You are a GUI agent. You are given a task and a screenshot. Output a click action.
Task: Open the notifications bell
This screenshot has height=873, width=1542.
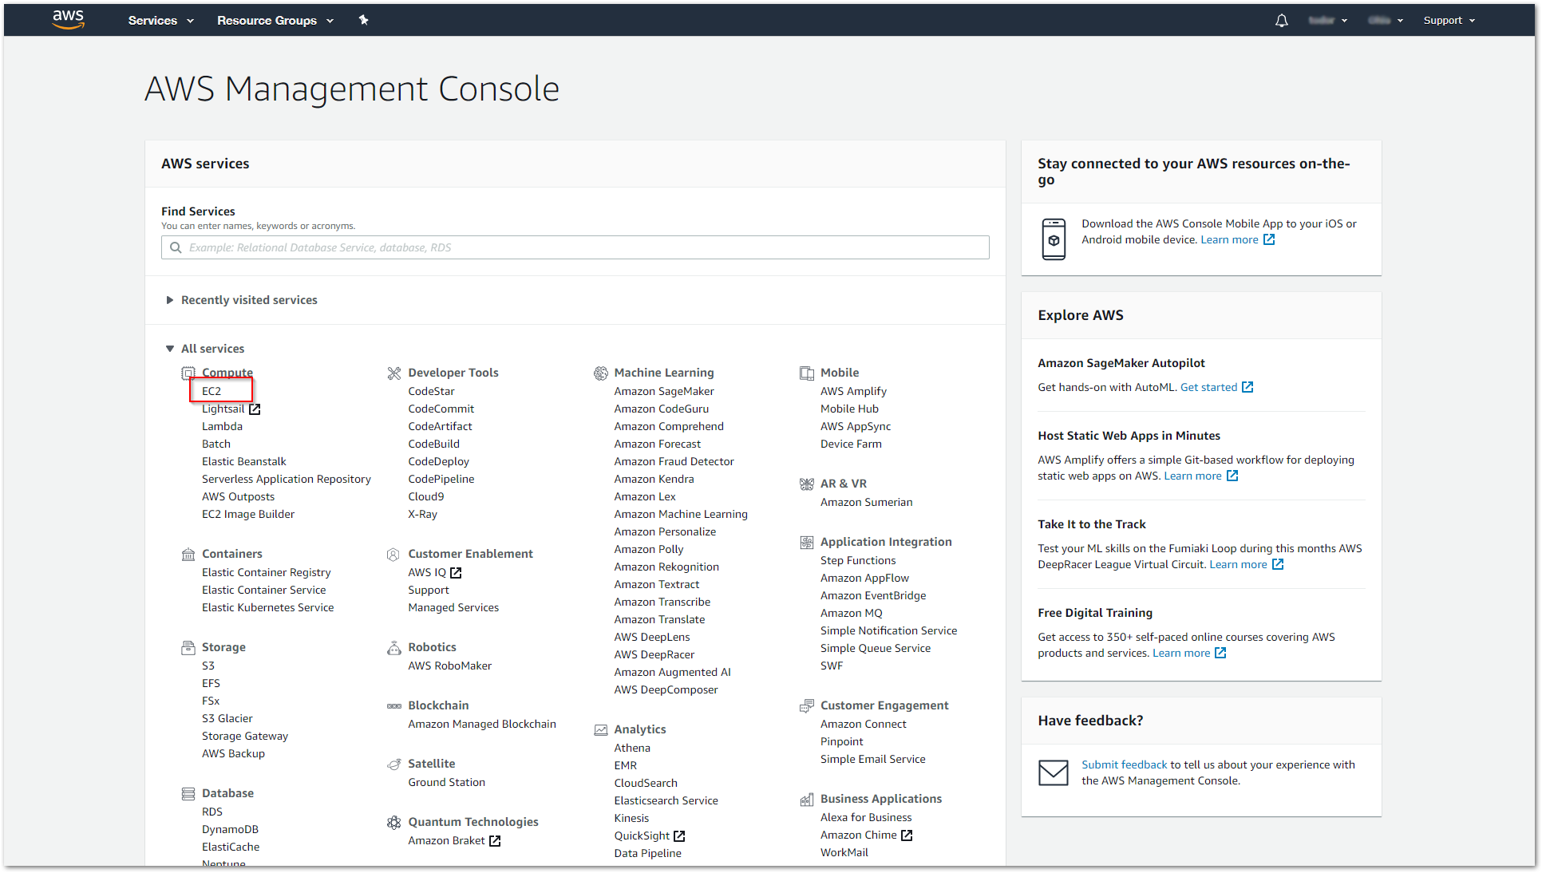tap(1281, 21)
